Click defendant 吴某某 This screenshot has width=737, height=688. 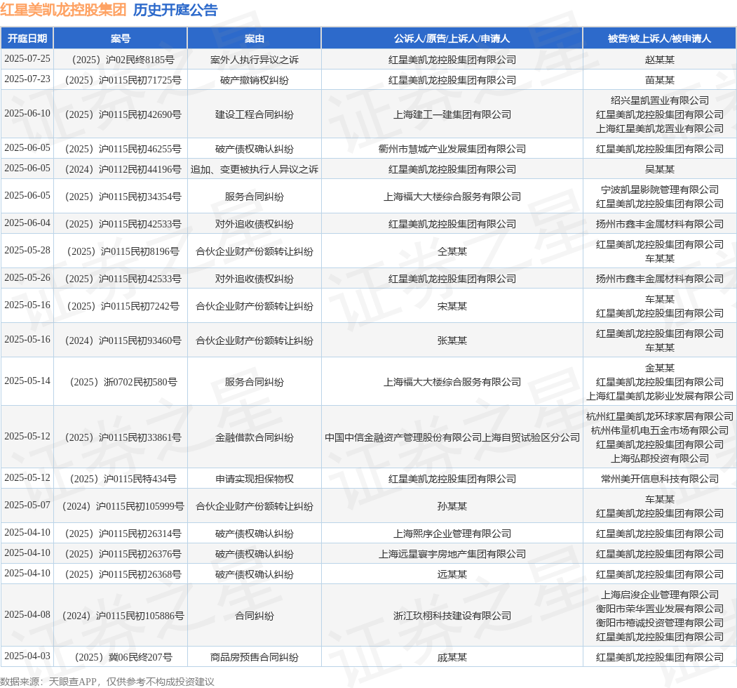pos(659,169)
